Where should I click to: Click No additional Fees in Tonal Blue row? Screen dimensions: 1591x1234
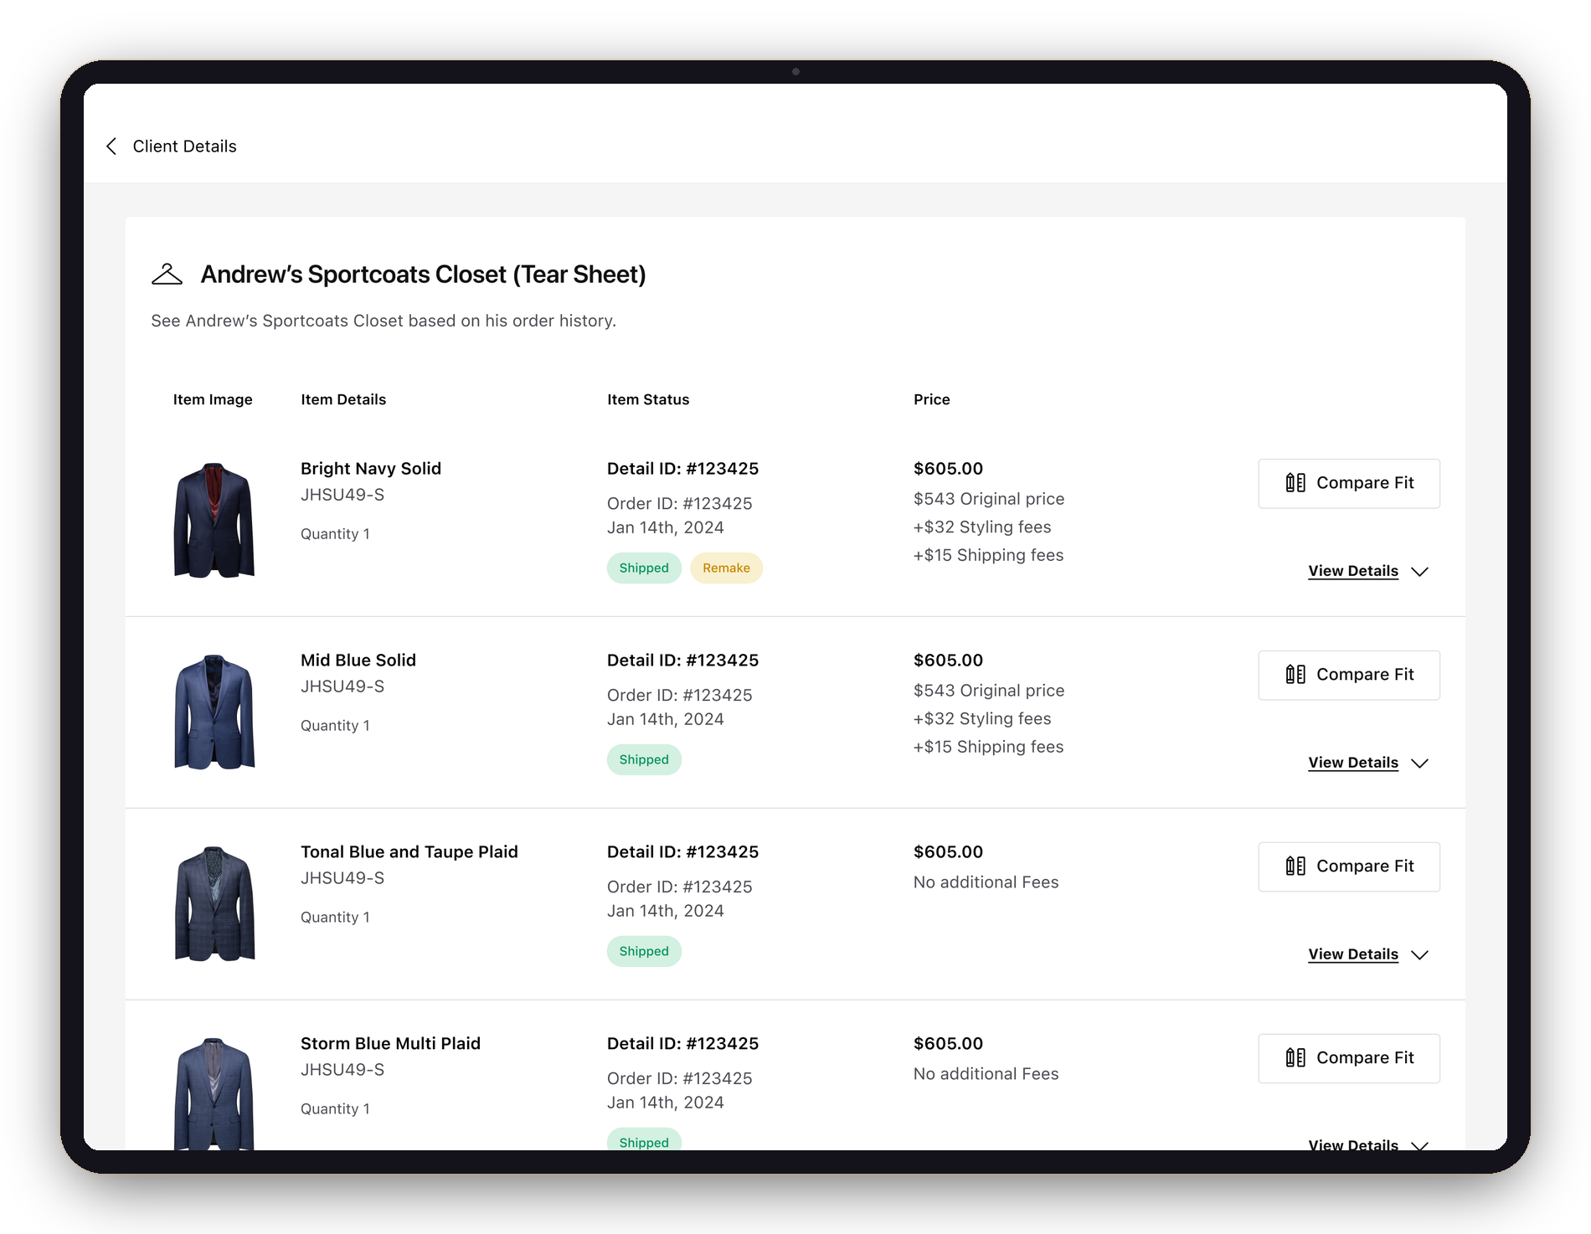[986, 882]
